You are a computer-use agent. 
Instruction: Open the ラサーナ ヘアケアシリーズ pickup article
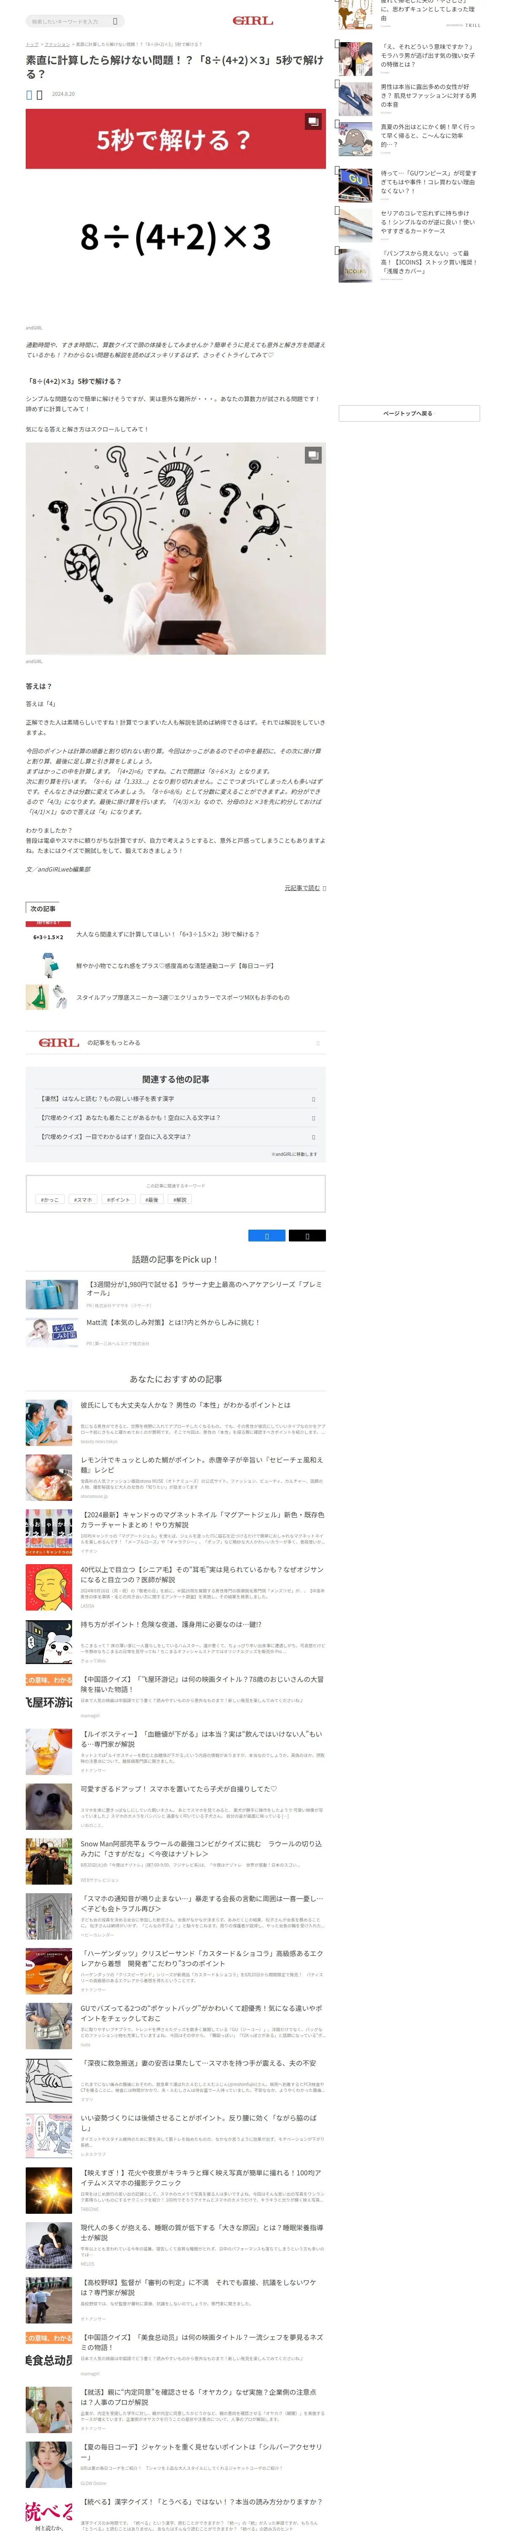205,1288
